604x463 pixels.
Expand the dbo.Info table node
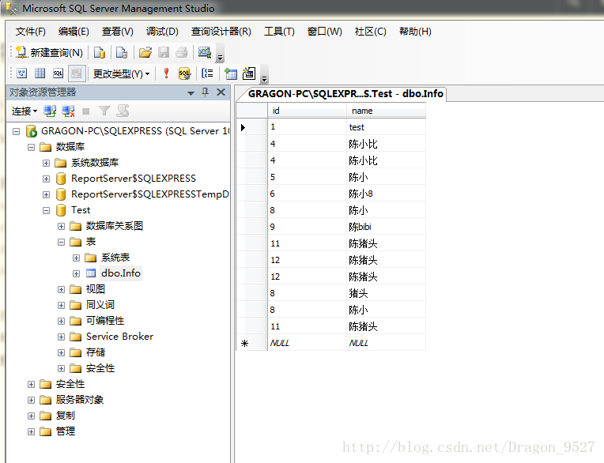(x=76, y=273)
